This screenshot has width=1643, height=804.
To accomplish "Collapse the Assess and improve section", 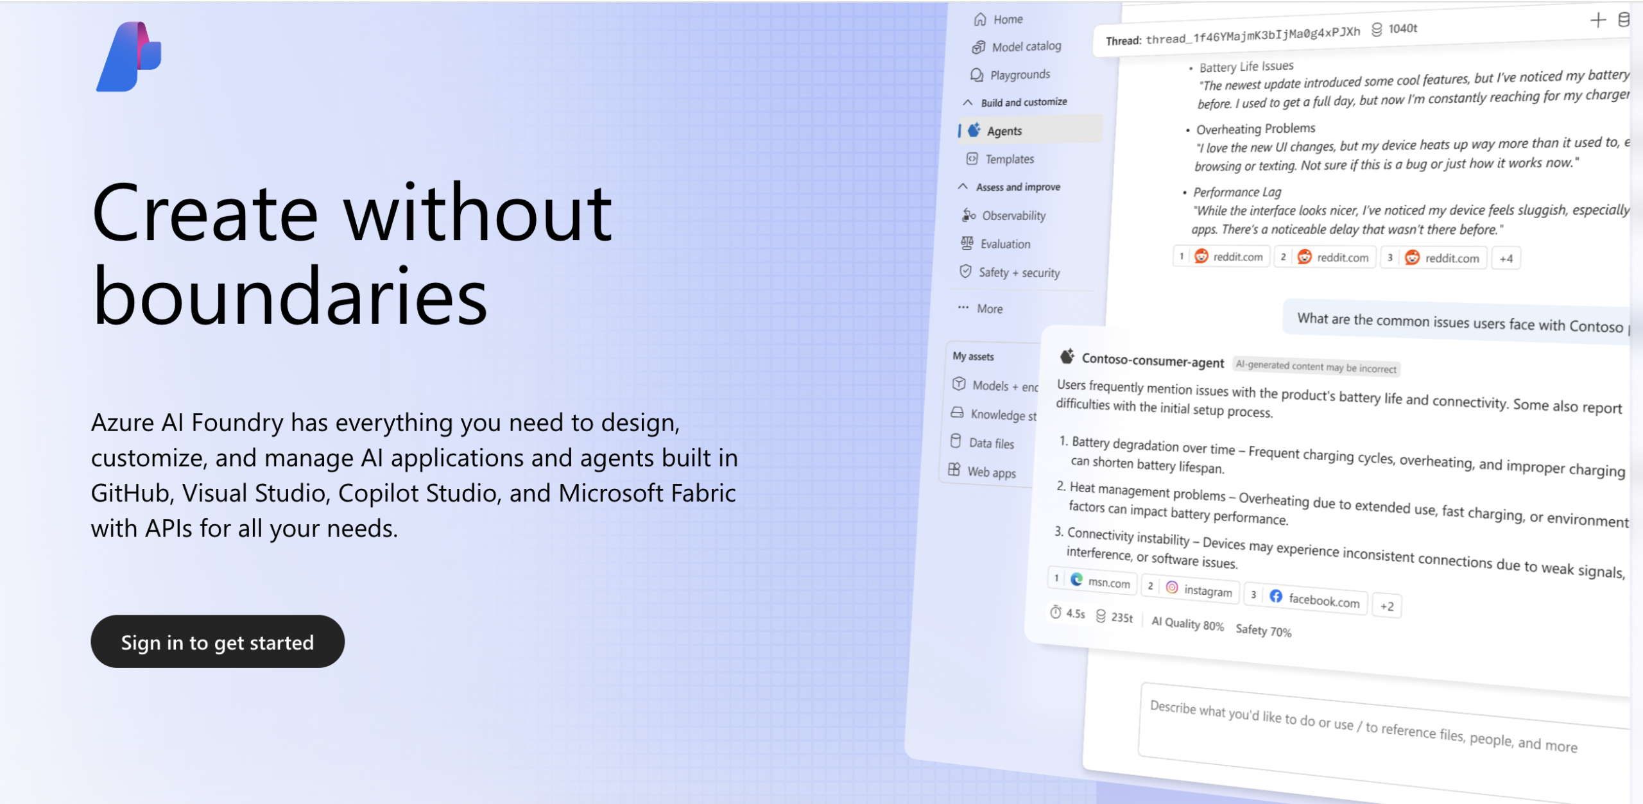I will pyautogui.click(x=963, y=187).
